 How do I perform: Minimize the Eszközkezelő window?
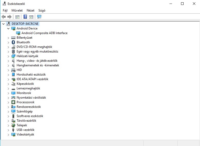(171, 4)
